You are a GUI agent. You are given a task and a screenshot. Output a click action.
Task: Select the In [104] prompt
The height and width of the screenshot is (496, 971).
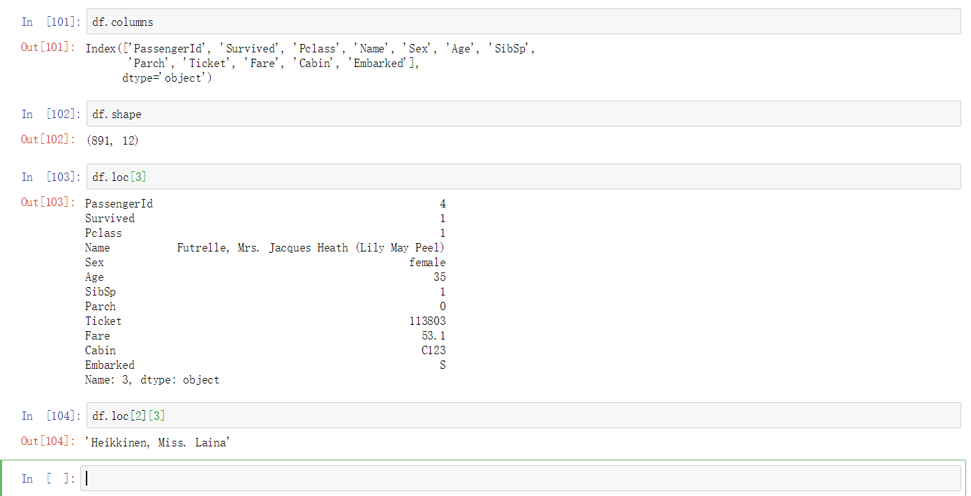tap(51, 416)
